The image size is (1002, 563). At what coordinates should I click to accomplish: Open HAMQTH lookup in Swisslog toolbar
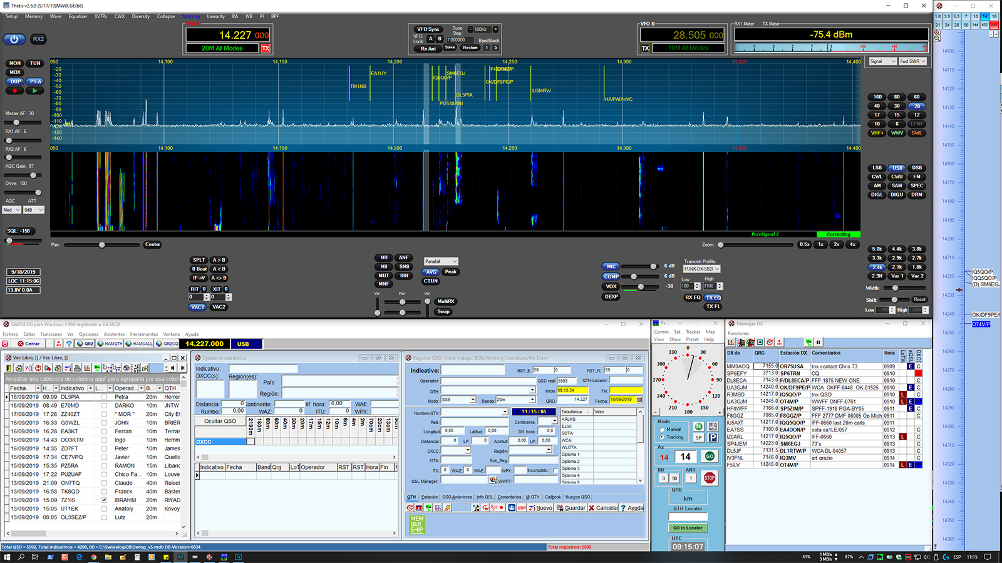pos(110,344)
